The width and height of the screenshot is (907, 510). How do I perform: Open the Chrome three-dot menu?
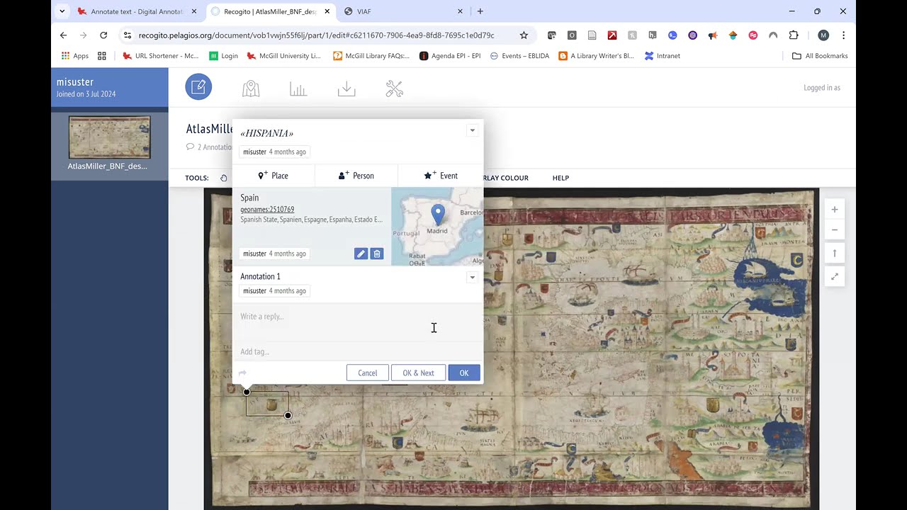click(x=843, y=35)
